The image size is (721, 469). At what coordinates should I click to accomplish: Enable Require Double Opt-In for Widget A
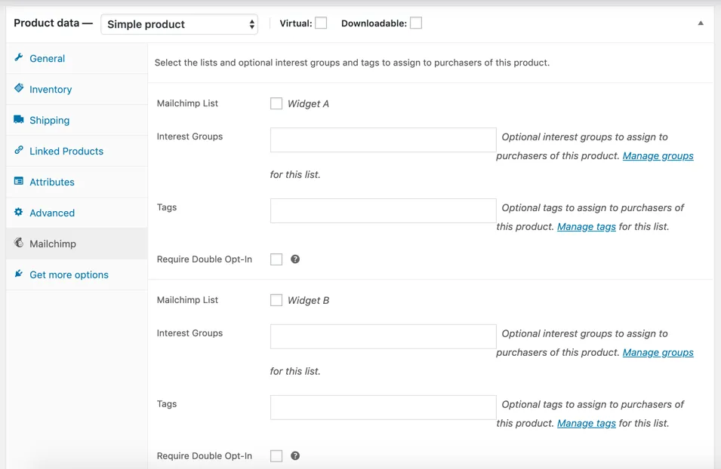click(x=276, y=259)
